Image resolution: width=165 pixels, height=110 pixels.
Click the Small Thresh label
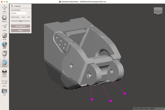15,17
